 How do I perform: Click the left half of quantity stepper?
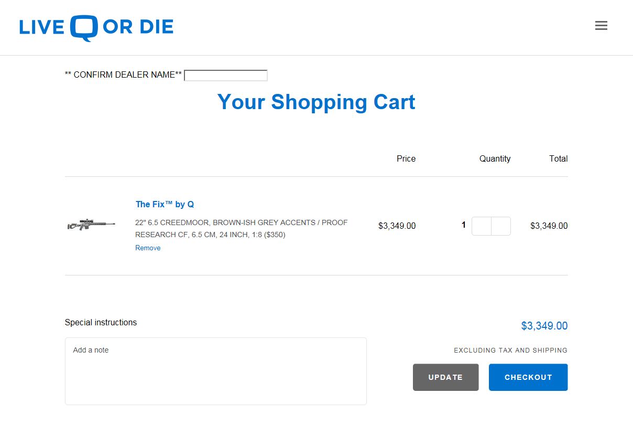(x=482, y=226)
